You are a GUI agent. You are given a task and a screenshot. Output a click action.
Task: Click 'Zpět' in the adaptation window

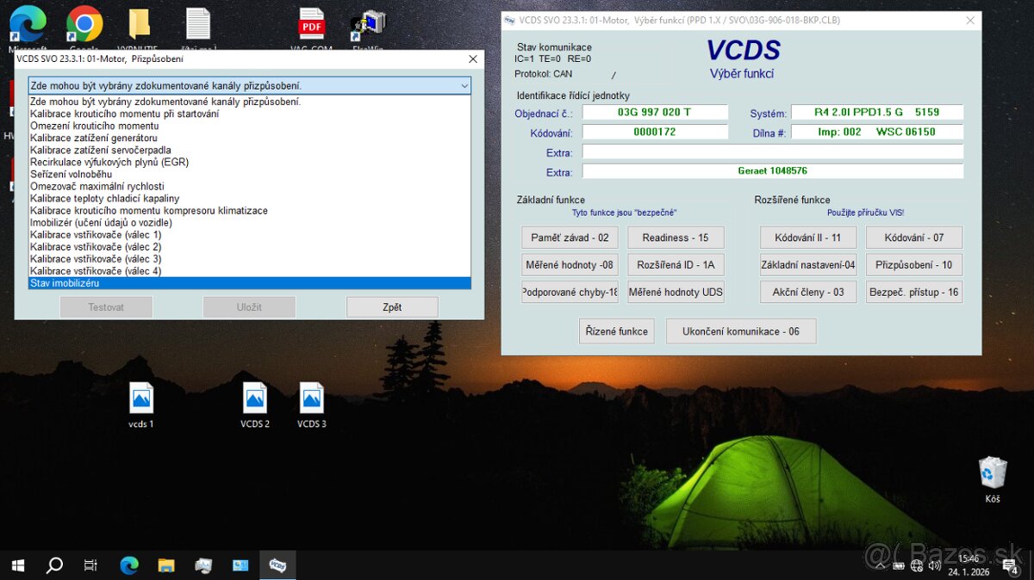392,306
